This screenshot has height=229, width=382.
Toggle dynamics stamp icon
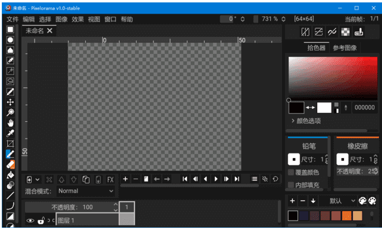click(x=359, y=32)
